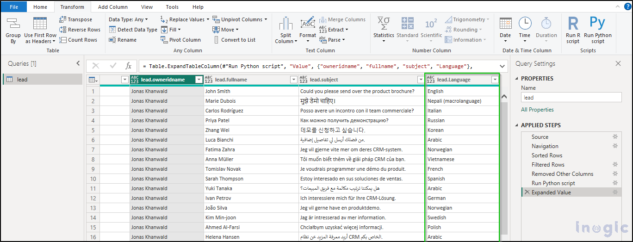Switch to the Help tab
The image size is (633, 242).
198,7
